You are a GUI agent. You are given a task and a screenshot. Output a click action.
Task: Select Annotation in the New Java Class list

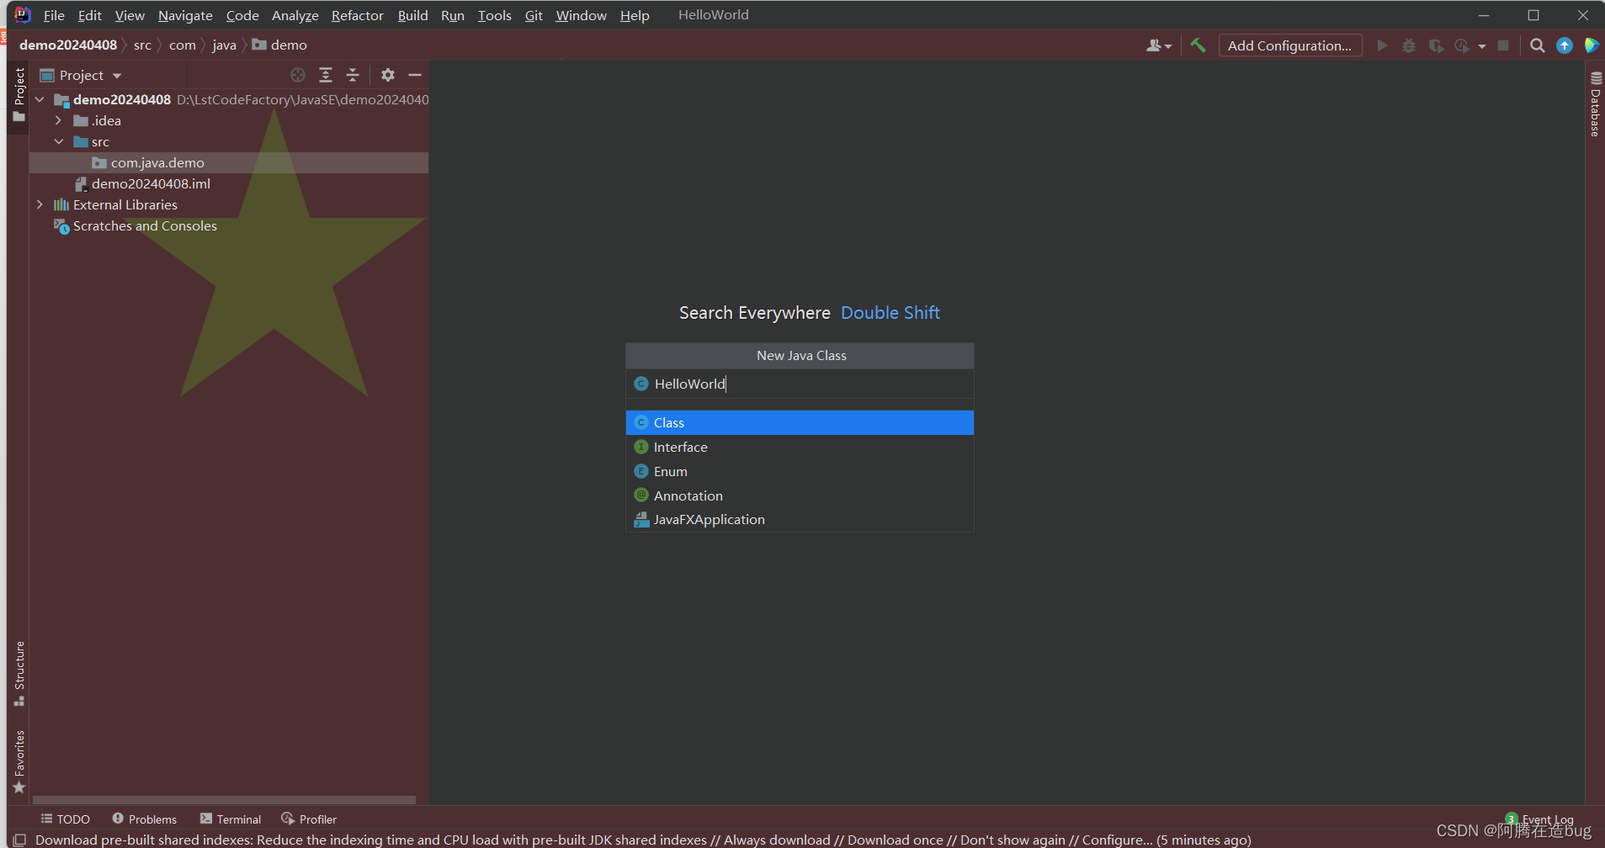coord(800,496)
